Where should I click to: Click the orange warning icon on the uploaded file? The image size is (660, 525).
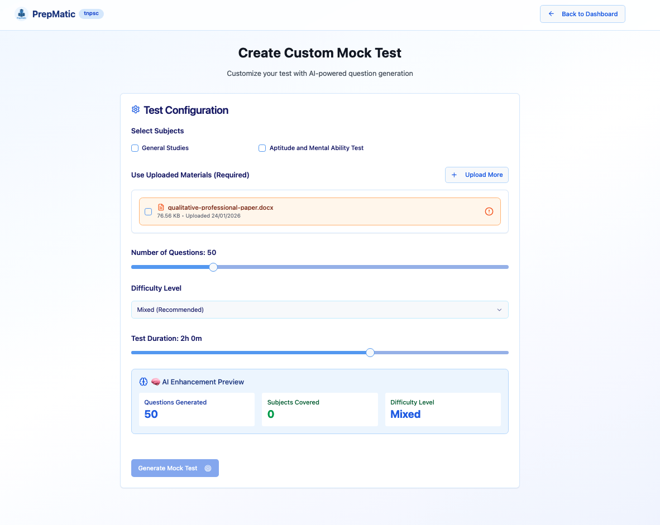point(489,211)
